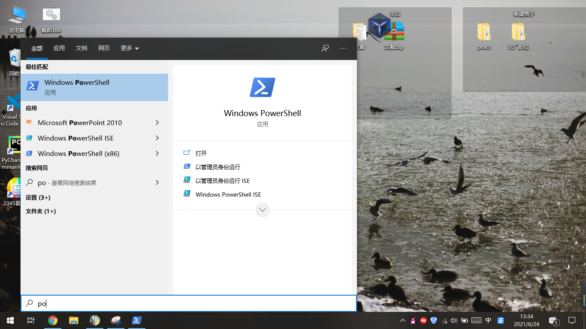Click the volume speaker tray icon
Viewport: 586px width, 329px height.
[x=454, y=320]
